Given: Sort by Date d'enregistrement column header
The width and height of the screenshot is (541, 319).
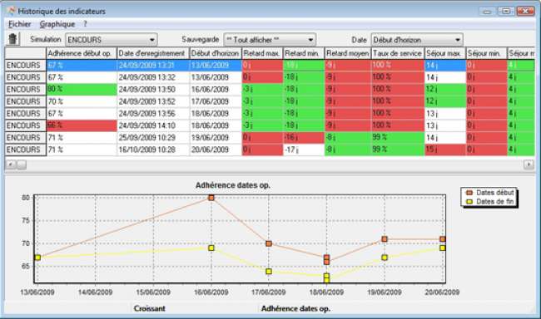Looking at the screenshot, I should pyautogui.click(x=153, y=53).
